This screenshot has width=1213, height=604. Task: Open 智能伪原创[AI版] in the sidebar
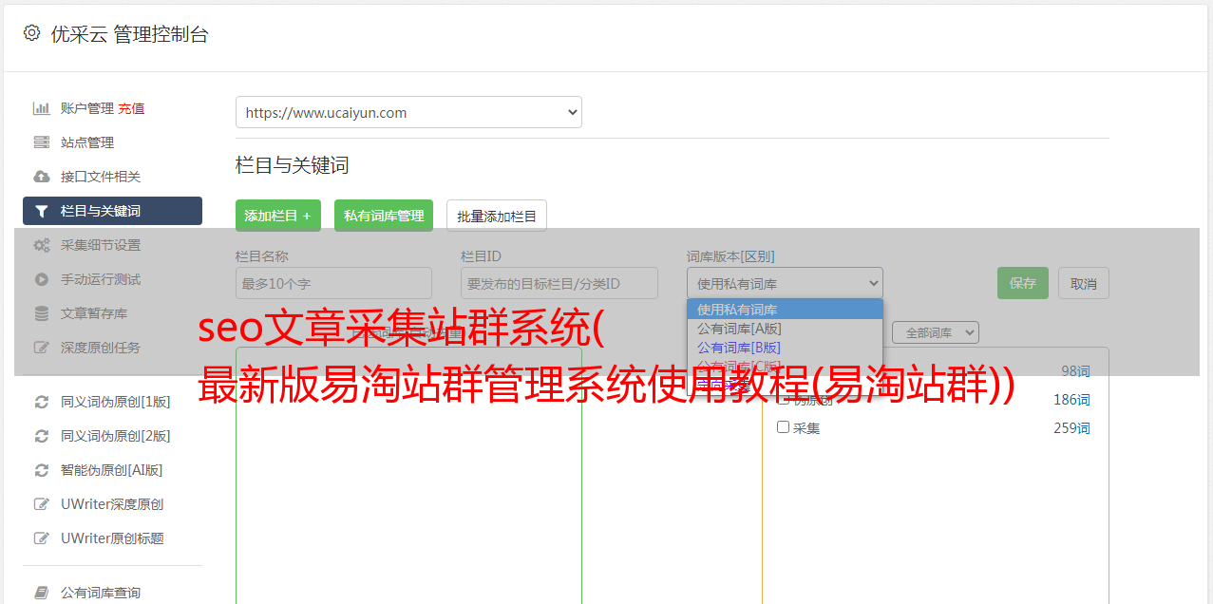coord(112,470)
